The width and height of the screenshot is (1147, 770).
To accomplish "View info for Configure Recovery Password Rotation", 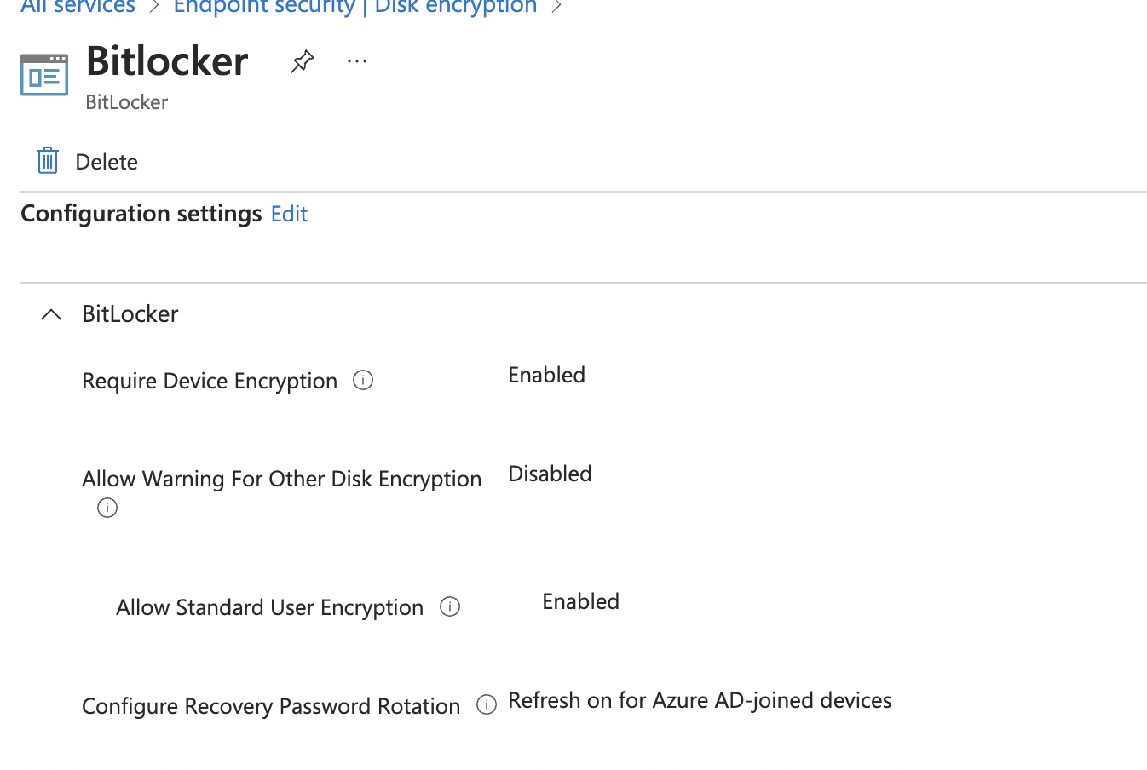I will click(x=487, y=704).
